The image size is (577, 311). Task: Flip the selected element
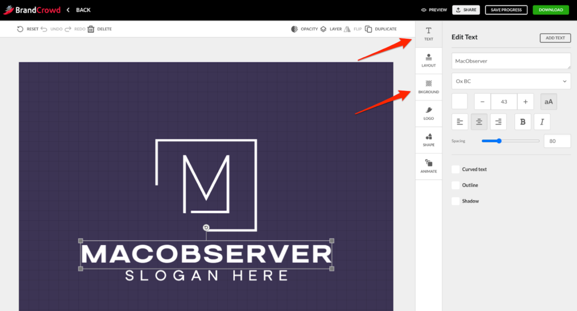click(x=353, y=29)
